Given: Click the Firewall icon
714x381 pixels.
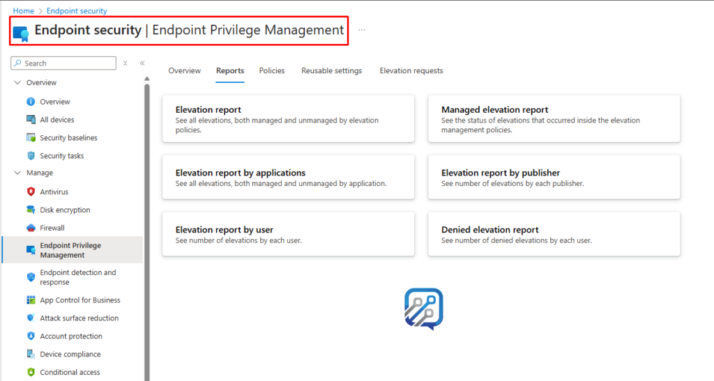Looking at the screenshot, I should (x=31, y=228).
